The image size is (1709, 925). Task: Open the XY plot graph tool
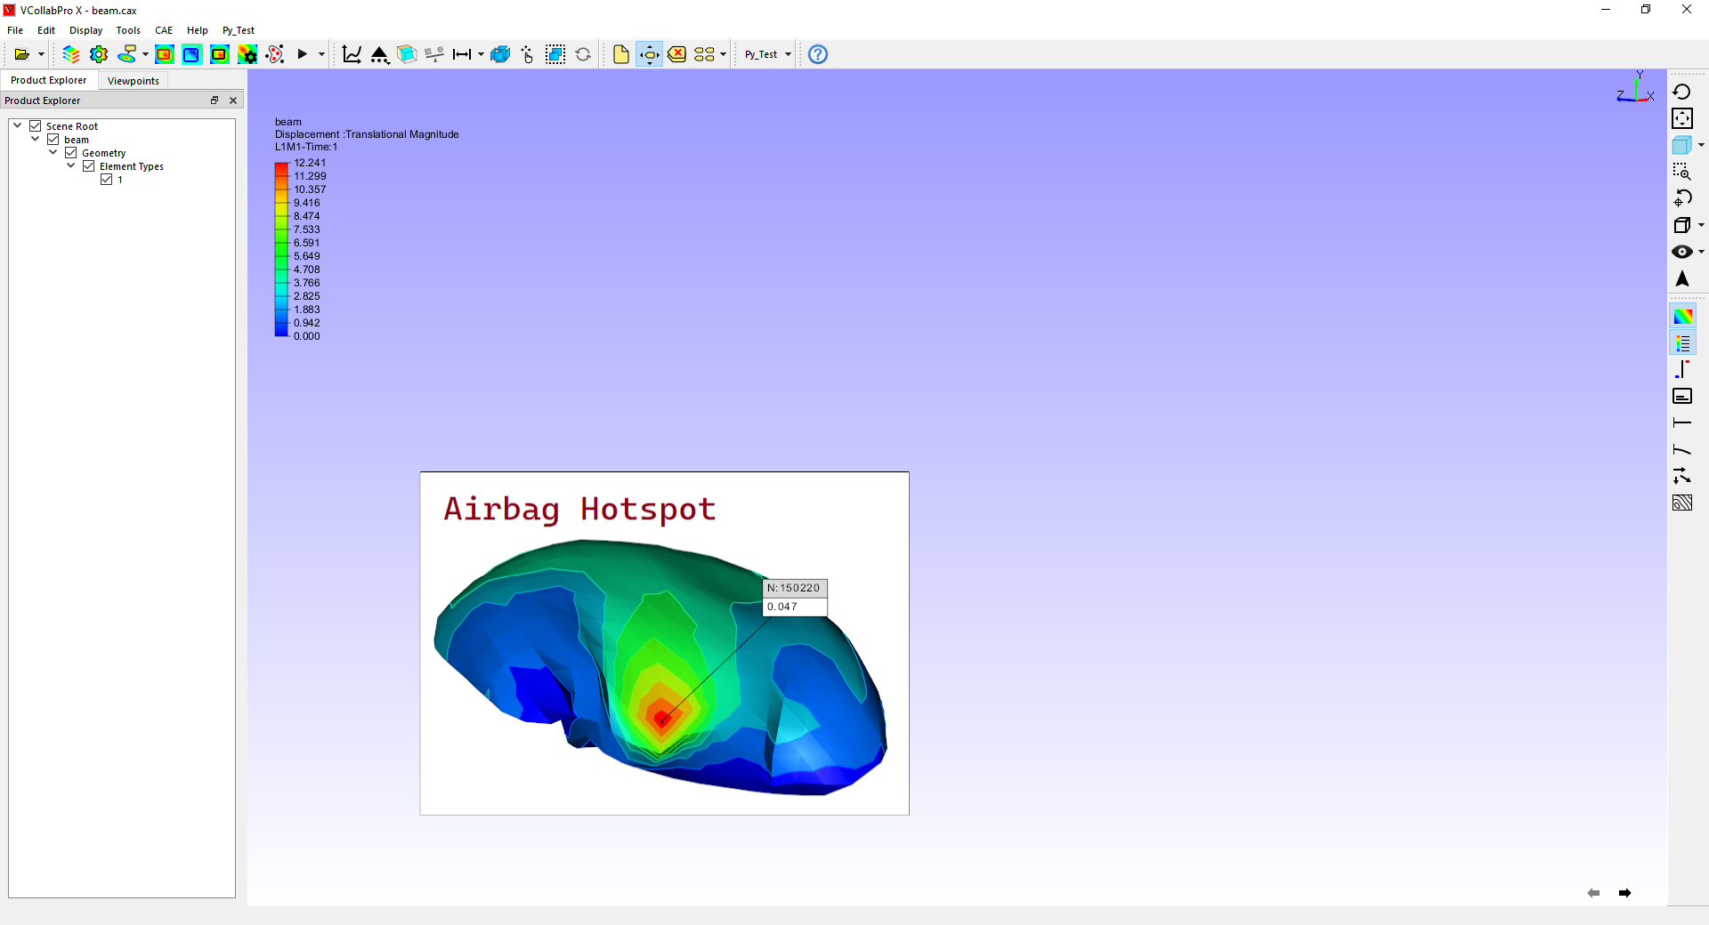tap(352, 54)
